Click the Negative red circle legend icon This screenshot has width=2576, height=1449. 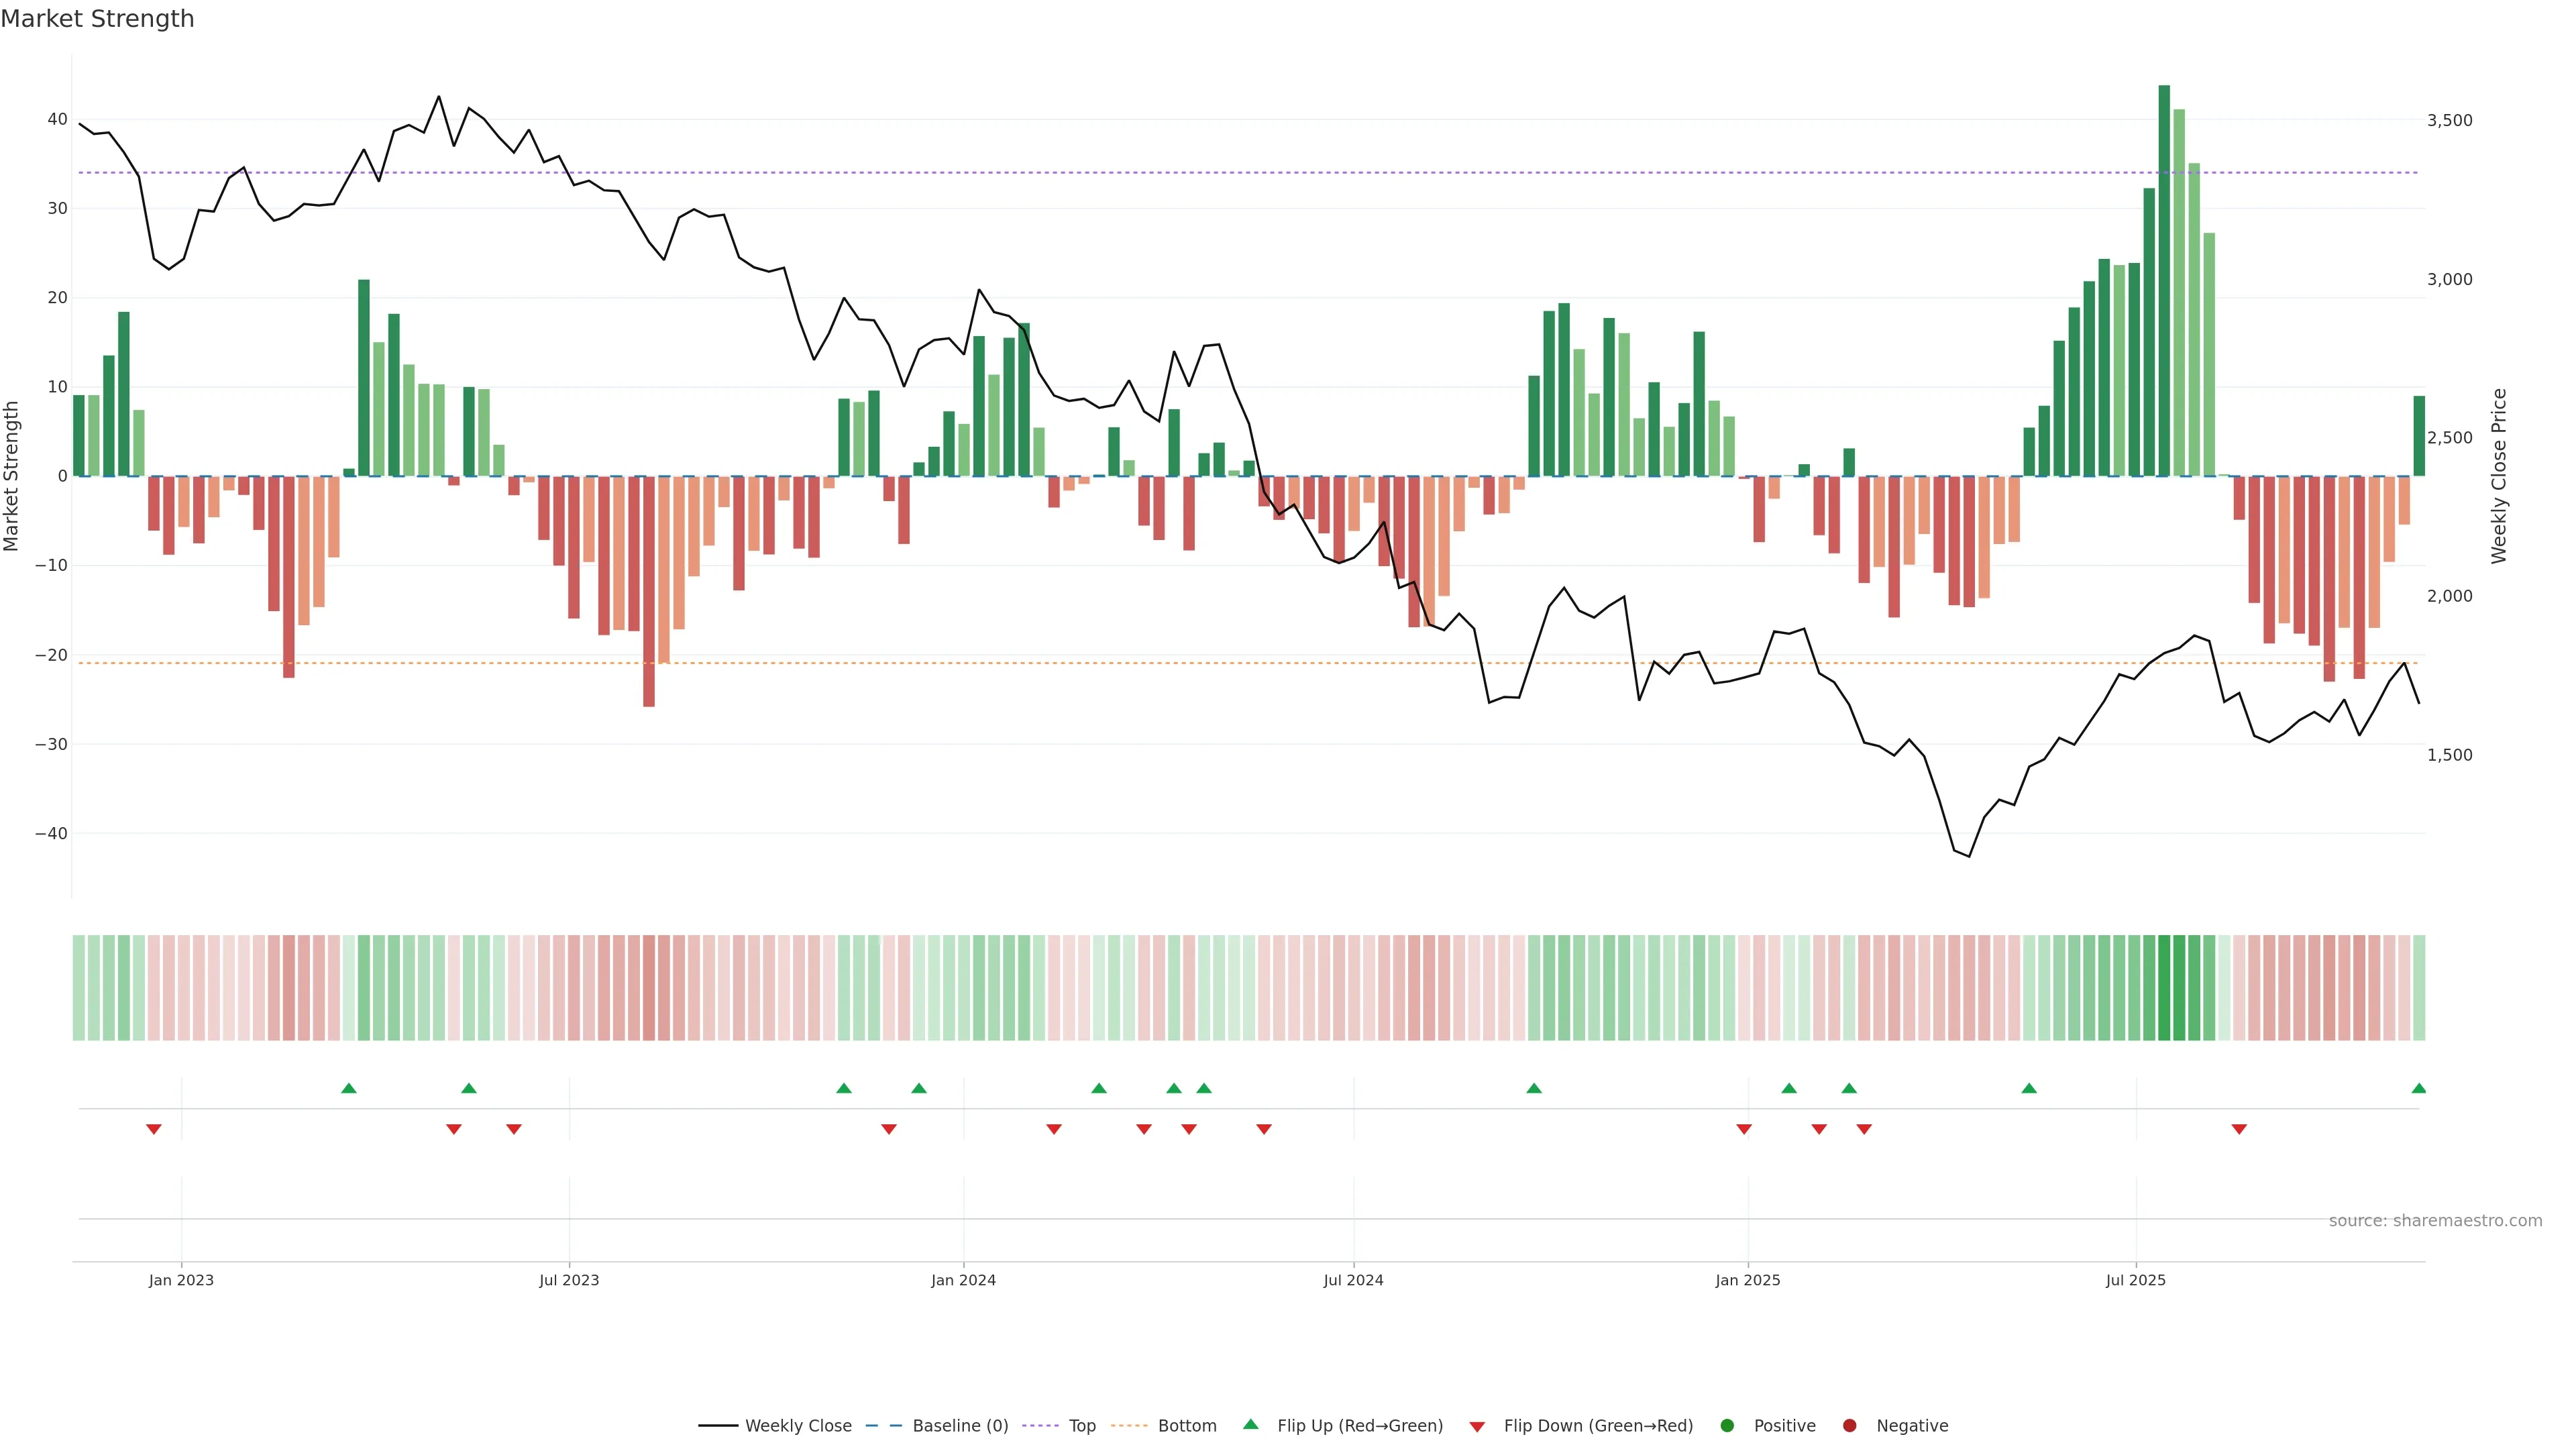[x=1849, y=1426]
